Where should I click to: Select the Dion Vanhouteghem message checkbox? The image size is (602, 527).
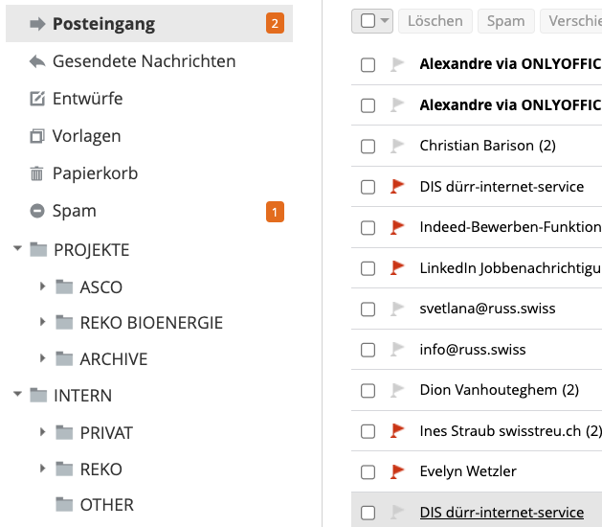click(x=368, y=391)
